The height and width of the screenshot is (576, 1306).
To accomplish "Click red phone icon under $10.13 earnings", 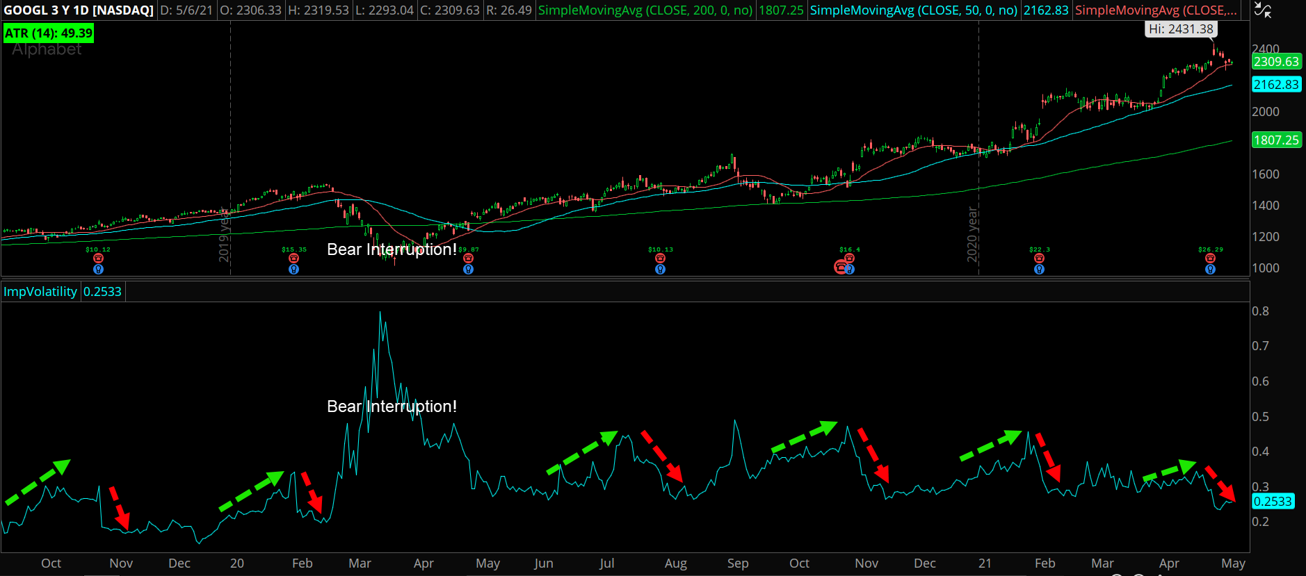I will pyautogui.click(x=660, y=258).
